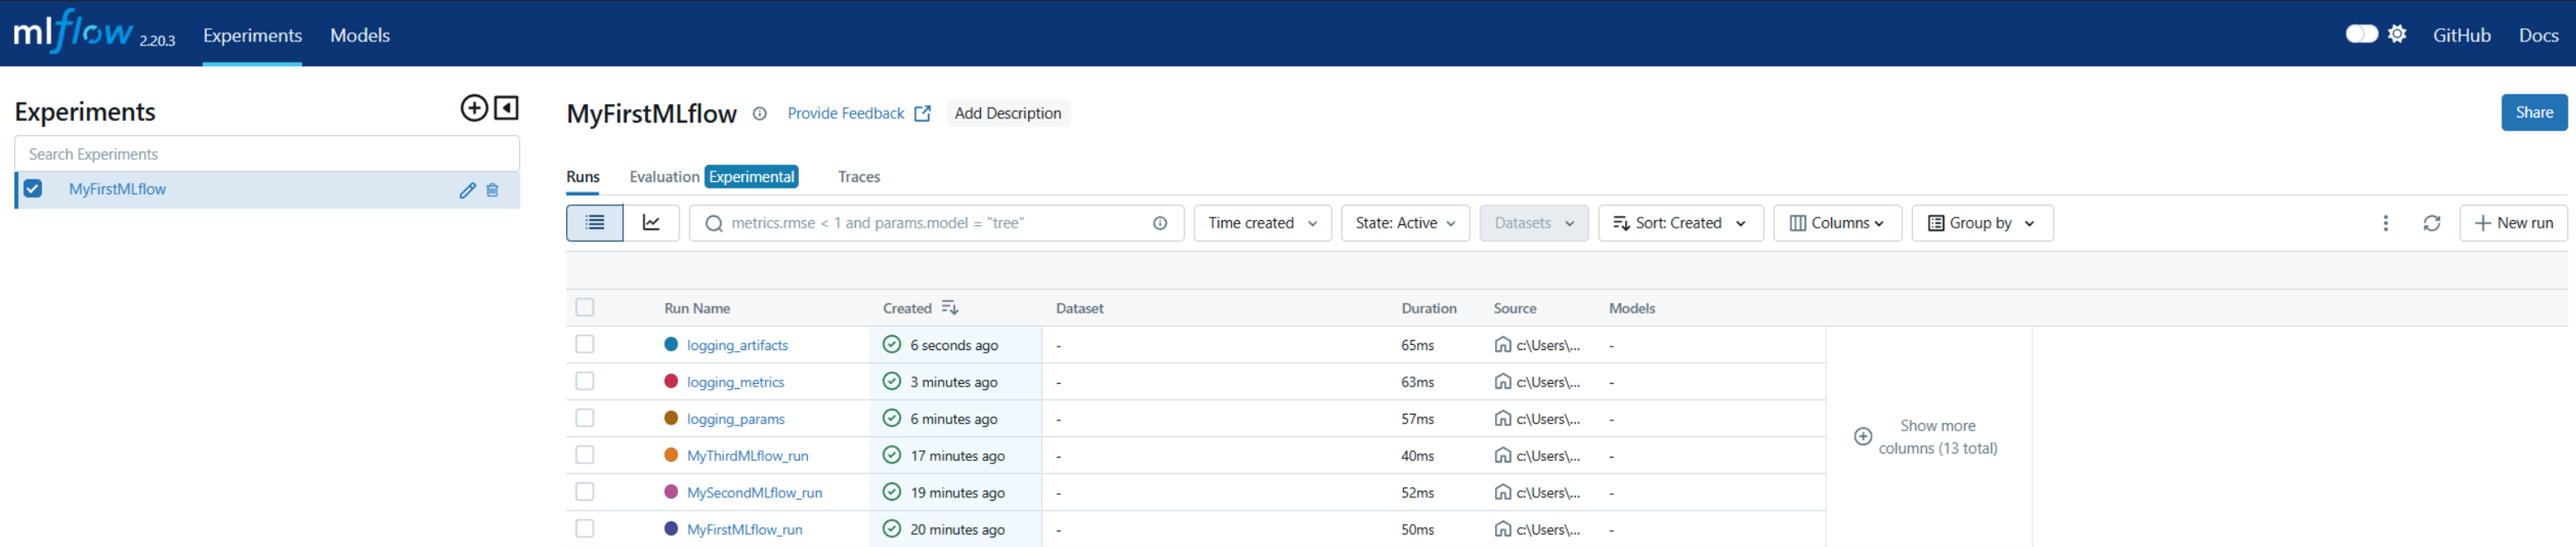Open the three-dot more options menu
The image size is (2576, 547).
pos(2385,223)
